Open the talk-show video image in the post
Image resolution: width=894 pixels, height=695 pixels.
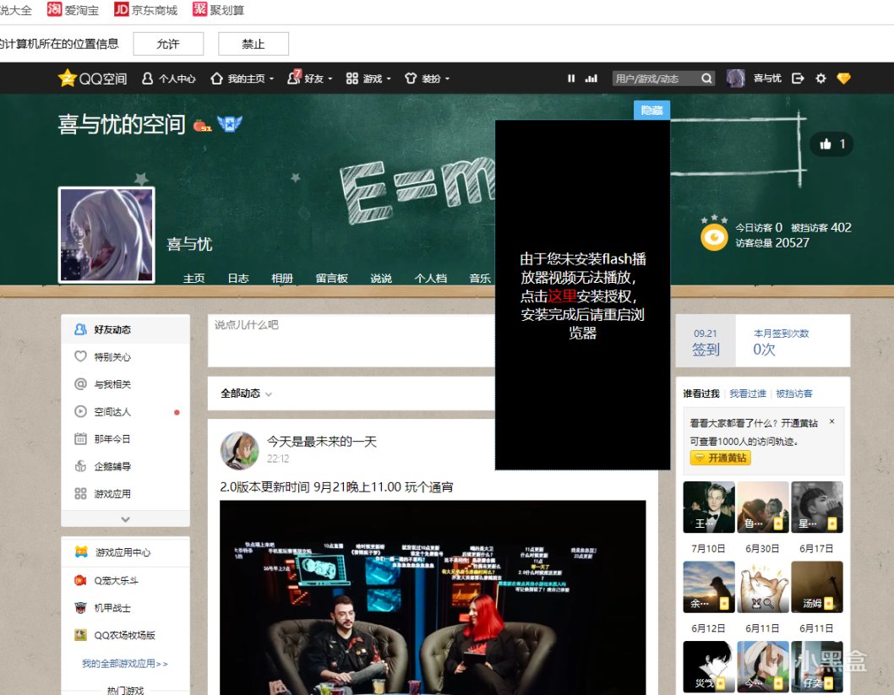coord(433,598)
